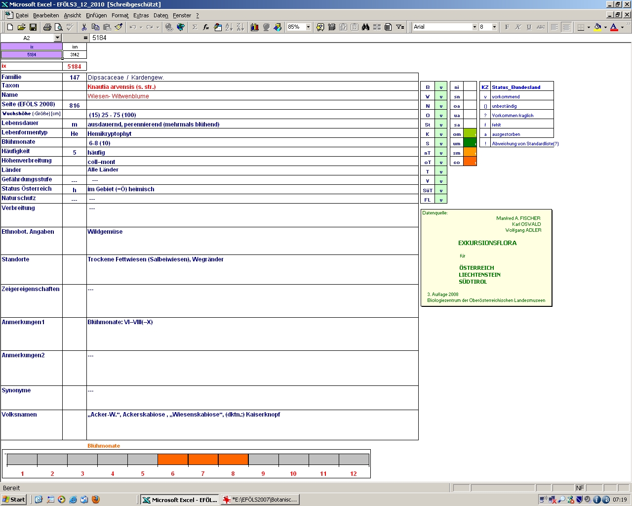Image resolution: width=632 pixels, height=506 pixels.
Task: Copy selection with the Copy icon
Action: 95,27
